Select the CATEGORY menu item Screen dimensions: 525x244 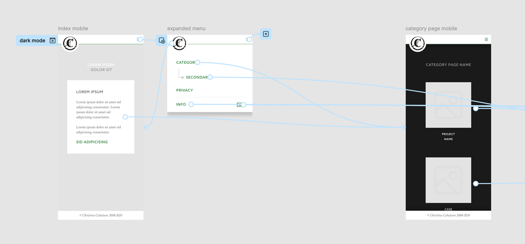pos(185,63)
